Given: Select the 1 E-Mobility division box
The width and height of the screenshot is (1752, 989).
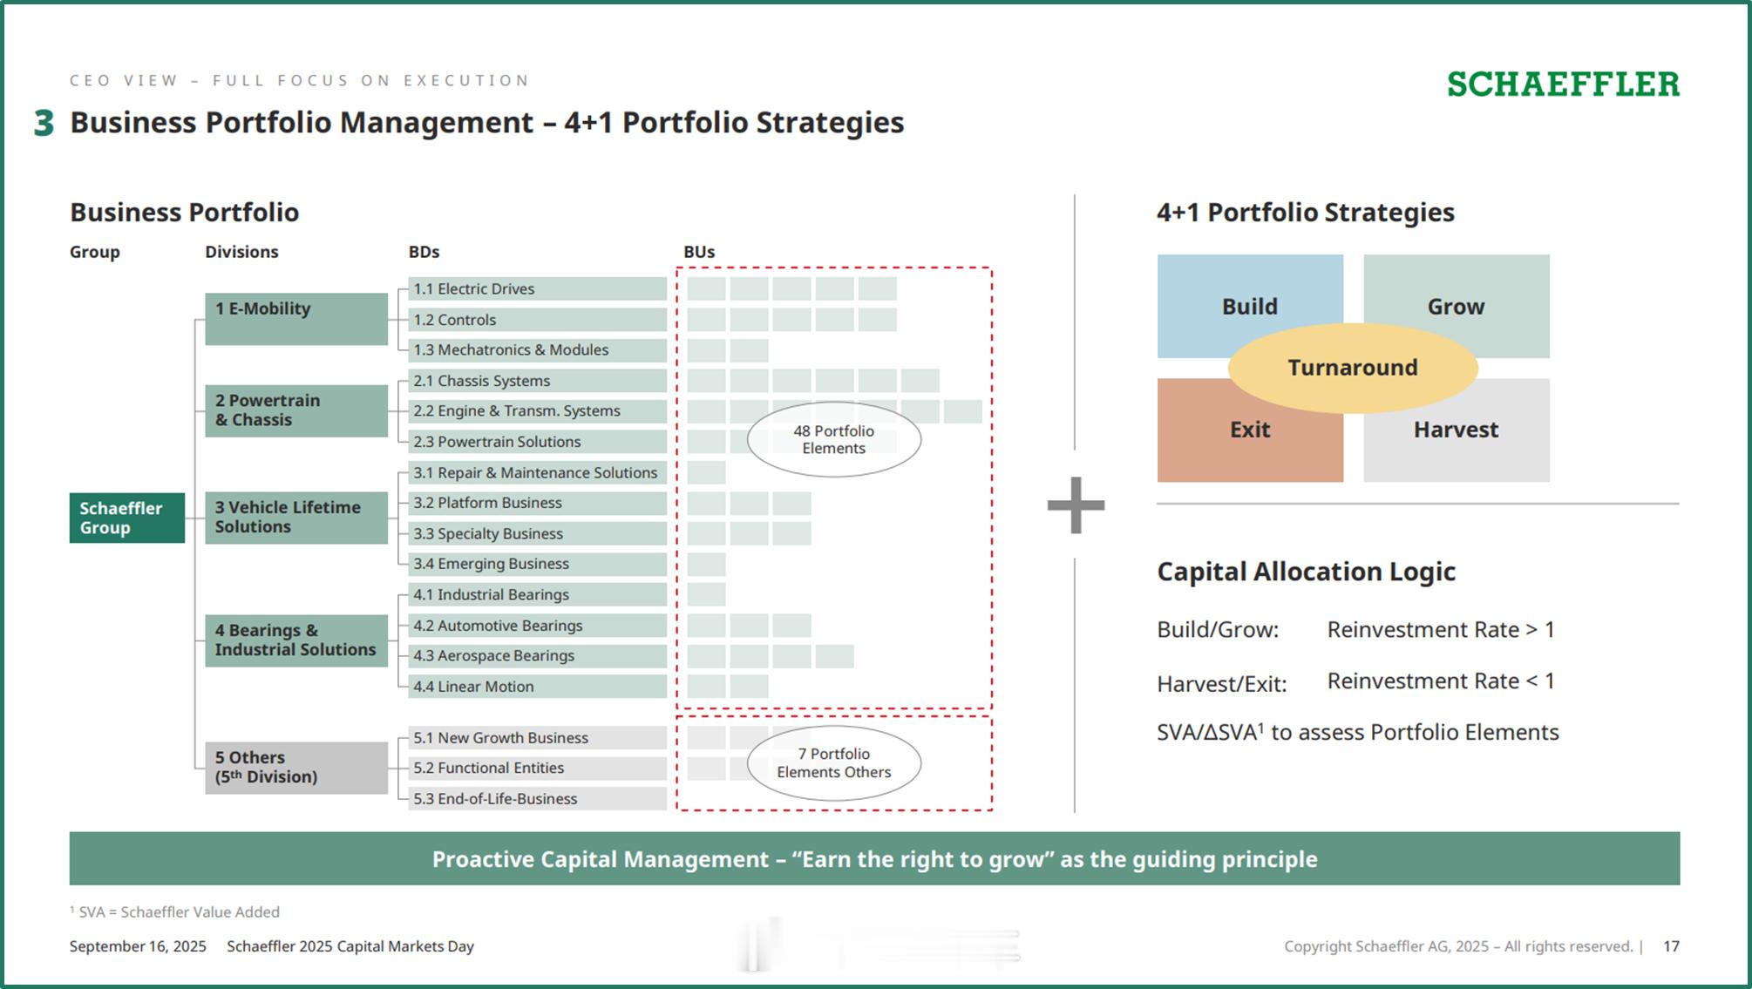Looking at the screenshot, I should click(296, 319).
